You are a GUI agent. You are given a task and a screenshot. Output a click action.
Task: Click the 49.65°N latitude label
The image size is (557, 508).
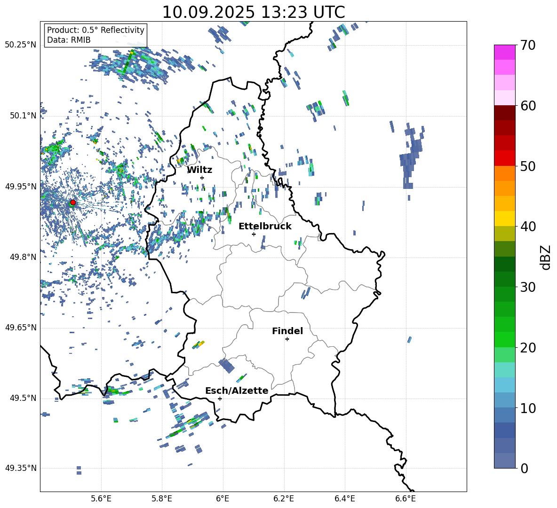pyautogui.click(x=21, y=328)
